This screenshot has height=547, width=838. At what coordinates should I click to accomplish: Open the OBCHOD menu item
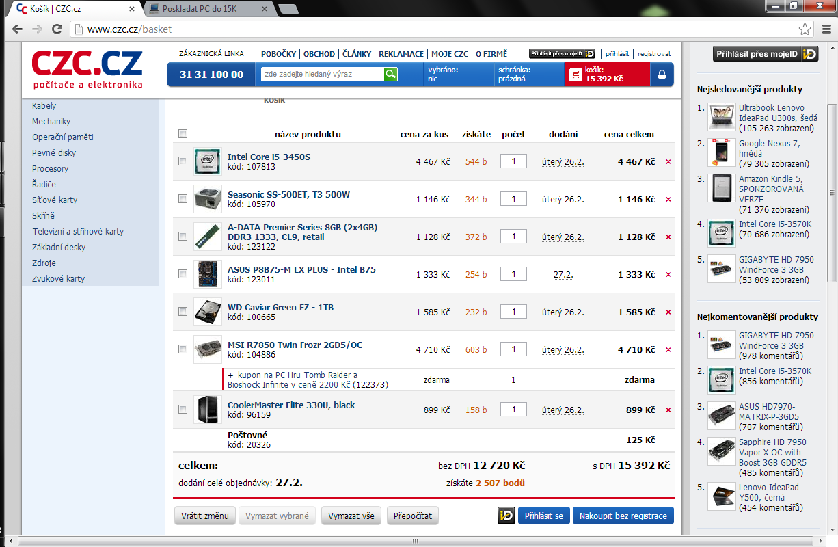click(x=319, y=54)
